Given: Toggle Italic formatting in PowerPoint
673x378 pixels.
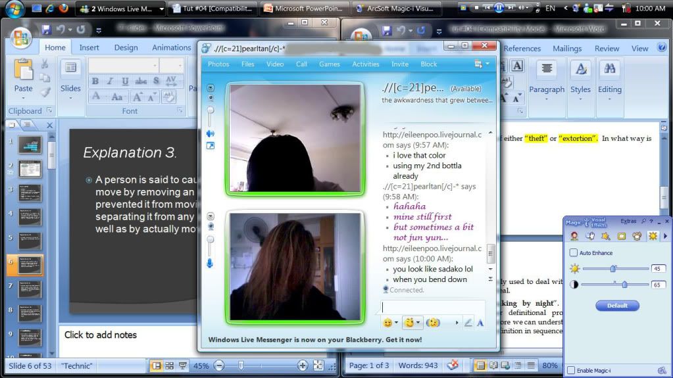Looking at the screenshot, I should tap(110, 81).
